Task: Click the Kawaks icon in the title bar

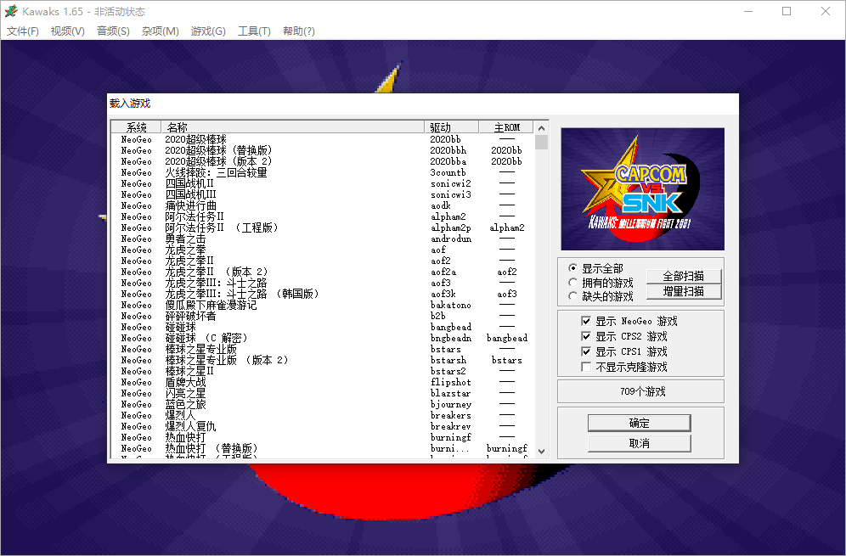Action: tap(11, 11)
